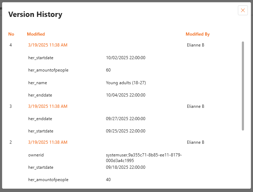Click the Modified By column header
The width and height of the screenshot is (253, 192).
pos(198,34)
